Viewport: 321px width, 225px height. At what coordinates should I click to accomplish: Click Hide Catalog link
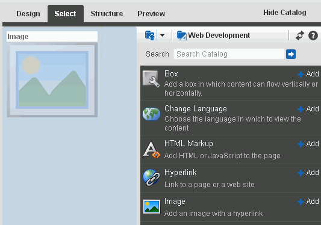pos(284,13)
